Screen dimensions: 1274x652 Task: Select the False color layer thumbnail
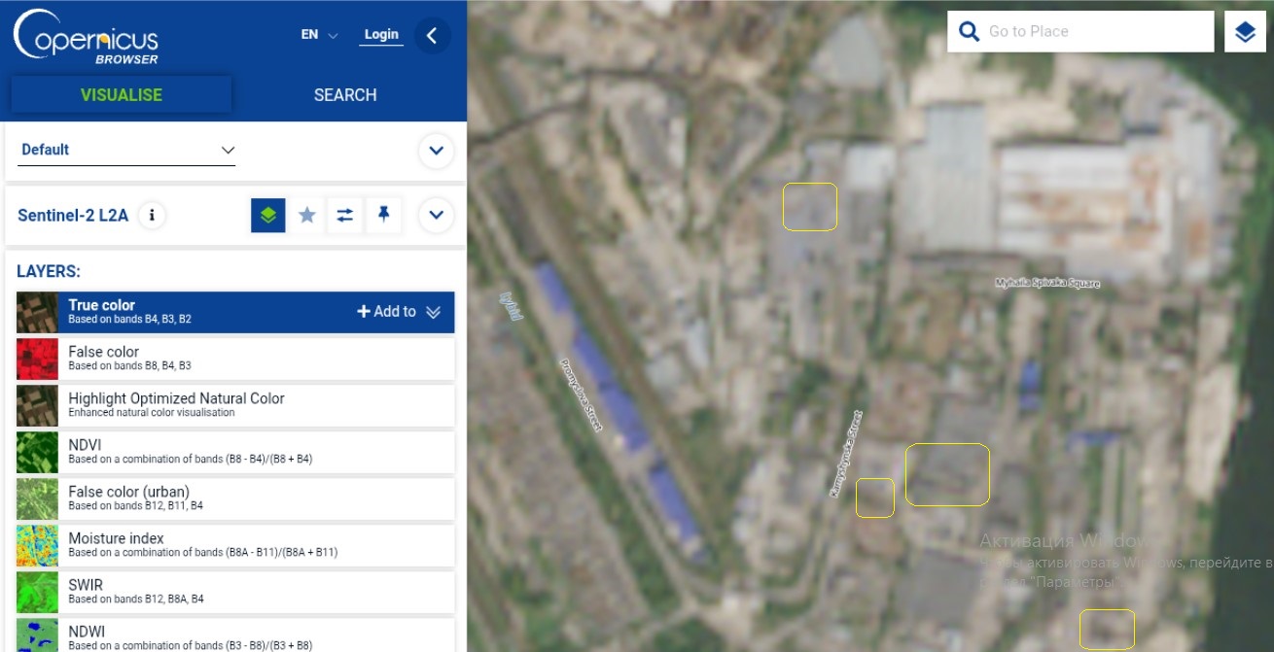37,359
